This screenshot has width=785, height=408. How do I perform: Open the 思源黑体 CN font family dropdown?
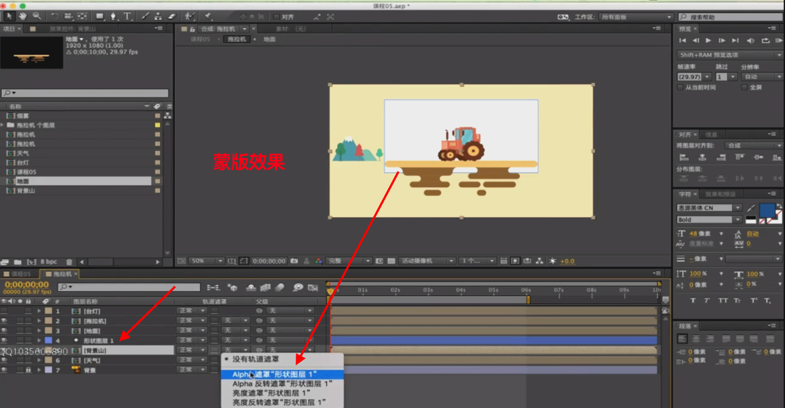coord(709,207)
